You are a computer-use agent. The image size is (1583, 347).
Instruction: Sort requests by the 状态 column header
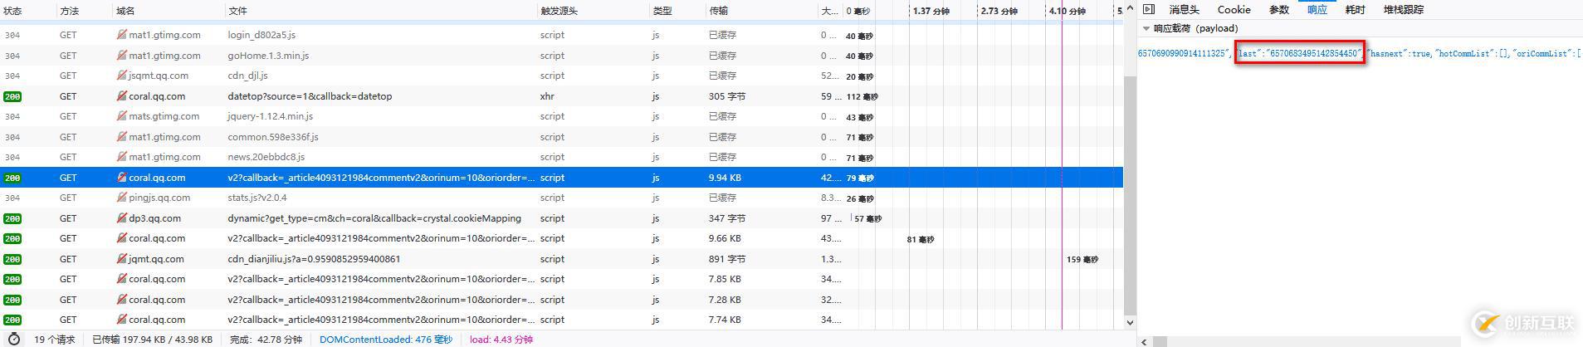click(12, 11)
